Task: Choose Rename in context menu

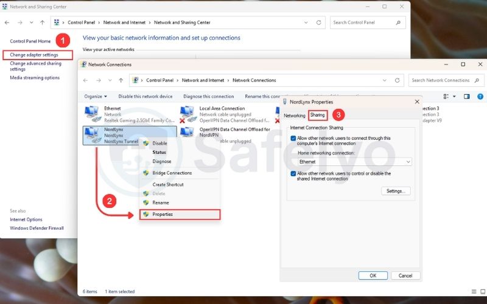Action: [161, 202]
